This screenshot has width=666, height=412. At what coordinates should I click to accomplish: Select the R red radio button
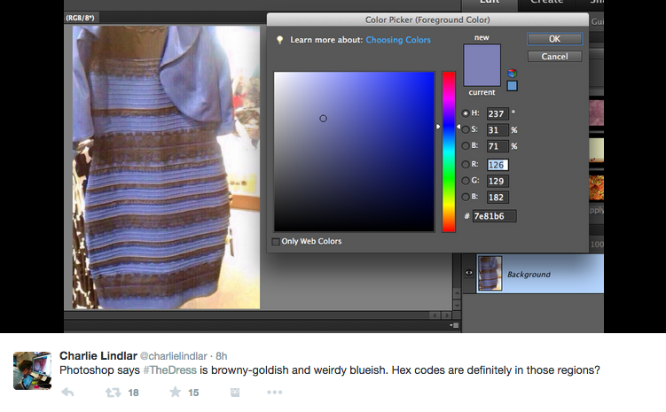(466, 164)
